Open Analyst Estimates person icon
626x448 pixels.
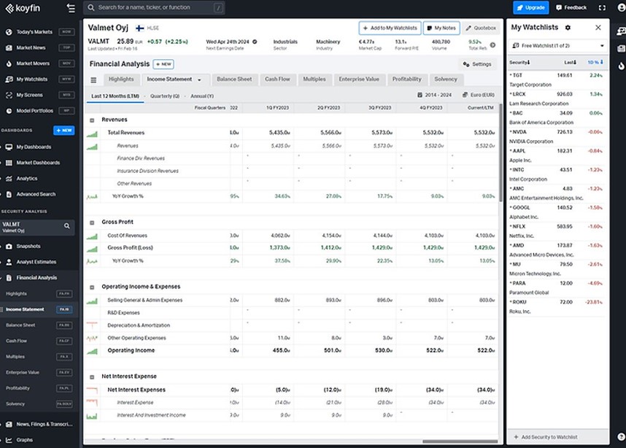pos(9,262)
